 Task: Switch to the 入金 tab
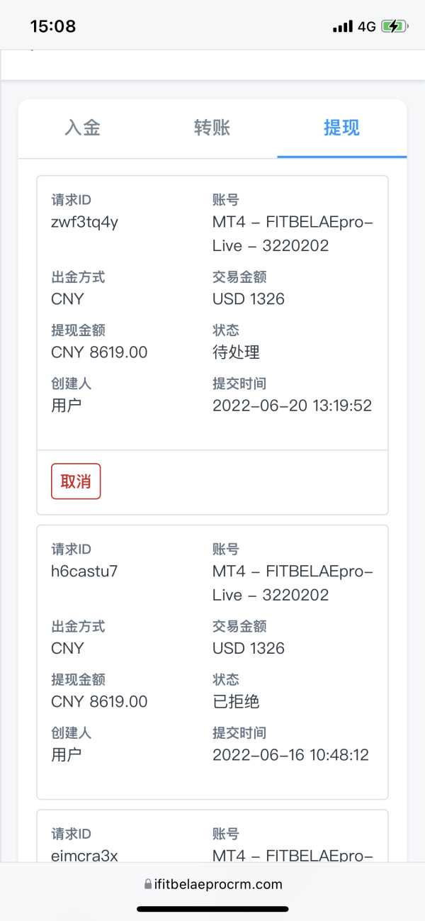point(82,128)
